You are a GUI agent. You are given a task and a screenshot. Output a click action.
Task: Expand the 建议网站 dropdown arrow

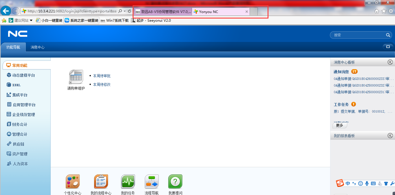pyautogui.click(x=31, y=20)
